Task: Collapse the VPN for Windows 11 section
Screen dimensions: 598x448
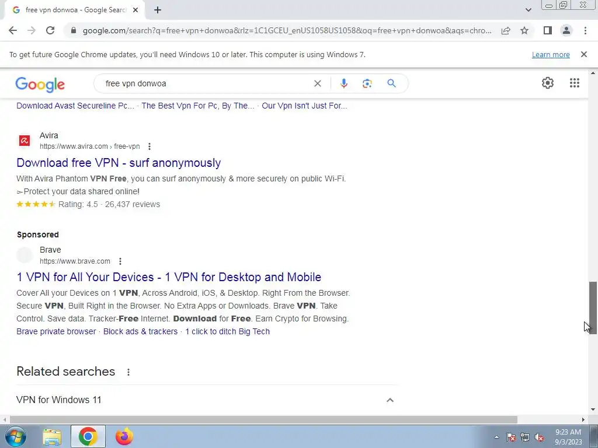Action: 390,400
